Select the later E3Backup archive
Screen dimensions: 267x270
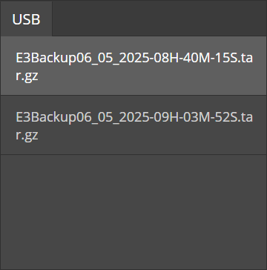click(133, 125)
